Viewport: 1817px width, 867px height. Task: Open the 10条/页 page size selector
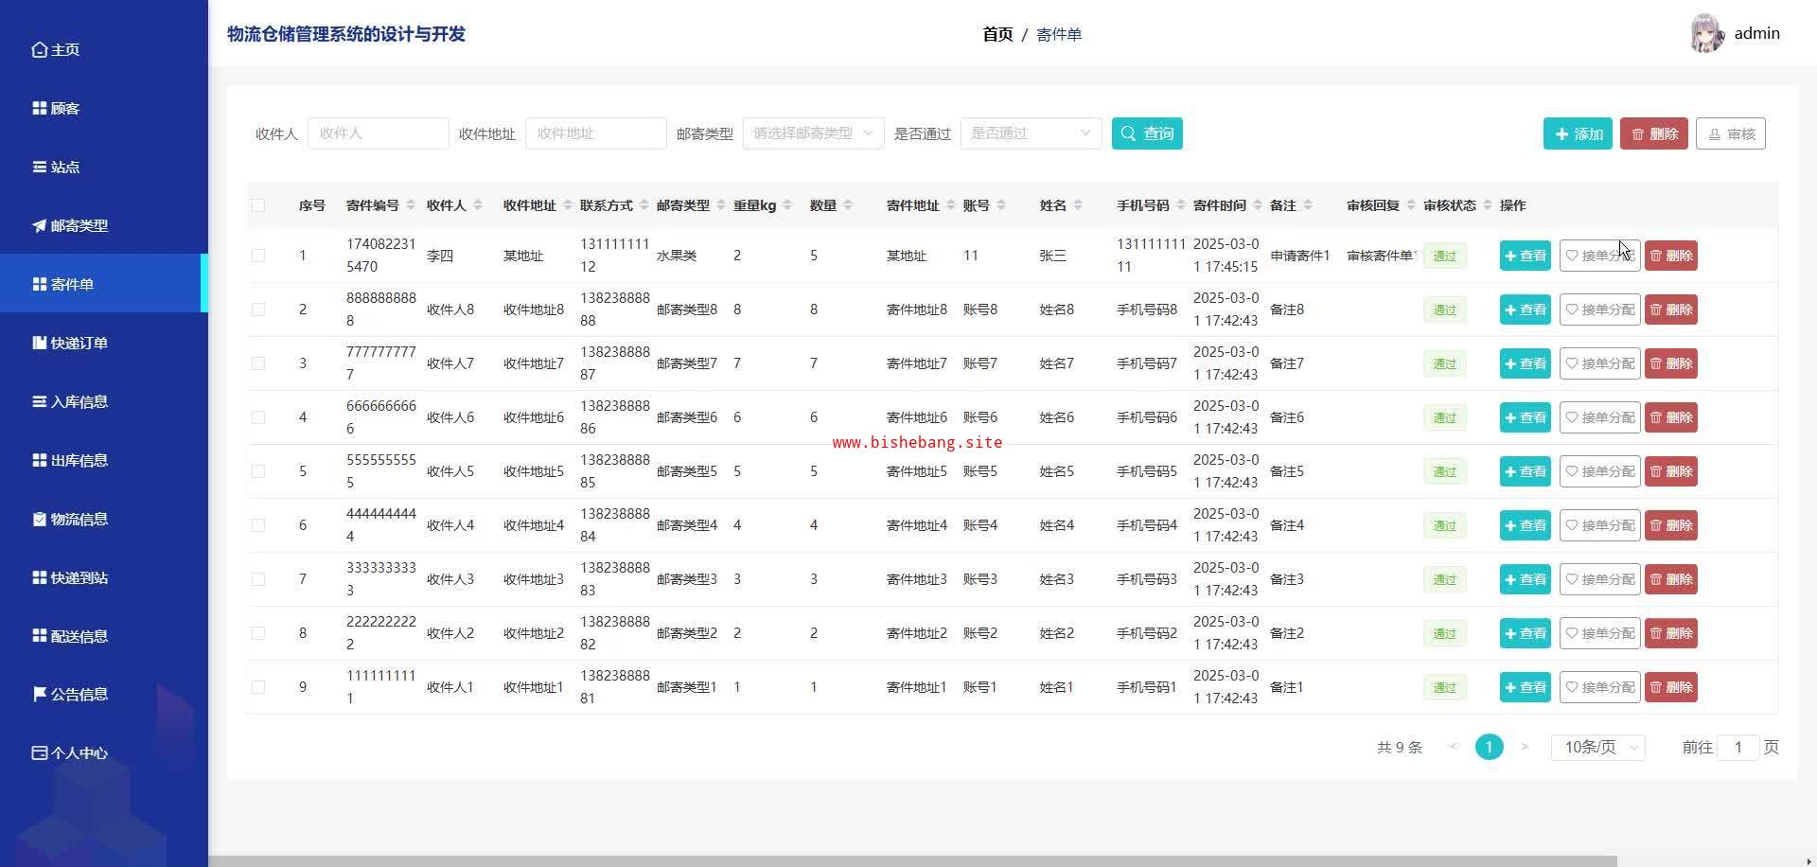[x=1597, y=748]
